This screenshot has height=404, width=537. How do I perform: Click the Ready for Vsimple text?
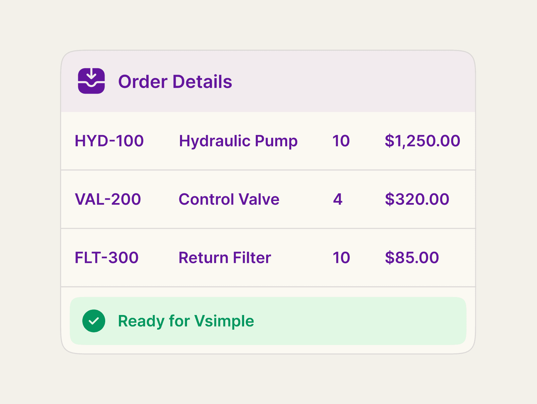(186, 321)
